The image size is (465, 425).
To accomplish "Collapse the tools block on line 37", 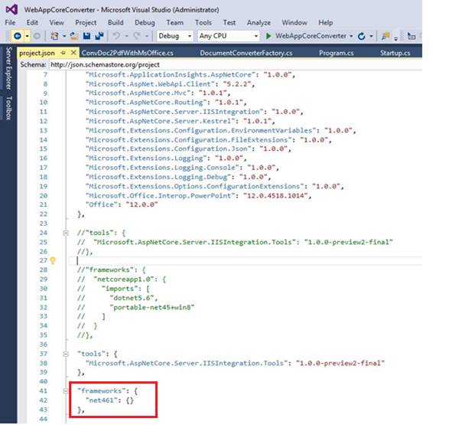I will click(x=66, y=355).
